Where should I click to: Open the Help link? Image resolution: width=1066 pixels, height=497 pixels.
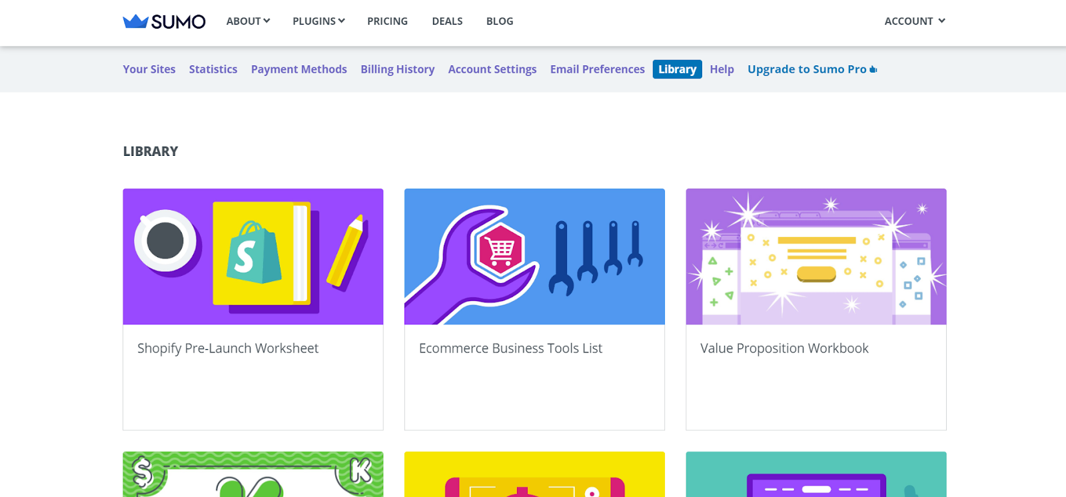coord(722,69)
